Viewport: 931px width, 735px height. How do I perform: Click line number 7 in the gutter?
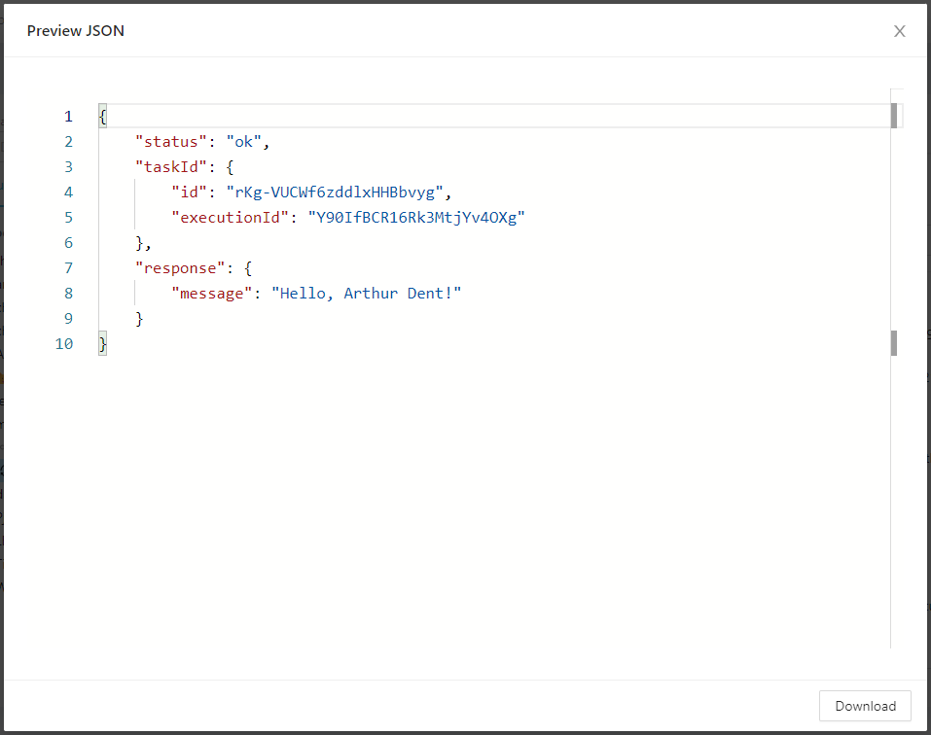pyautogui.click(x=68, y=268)
